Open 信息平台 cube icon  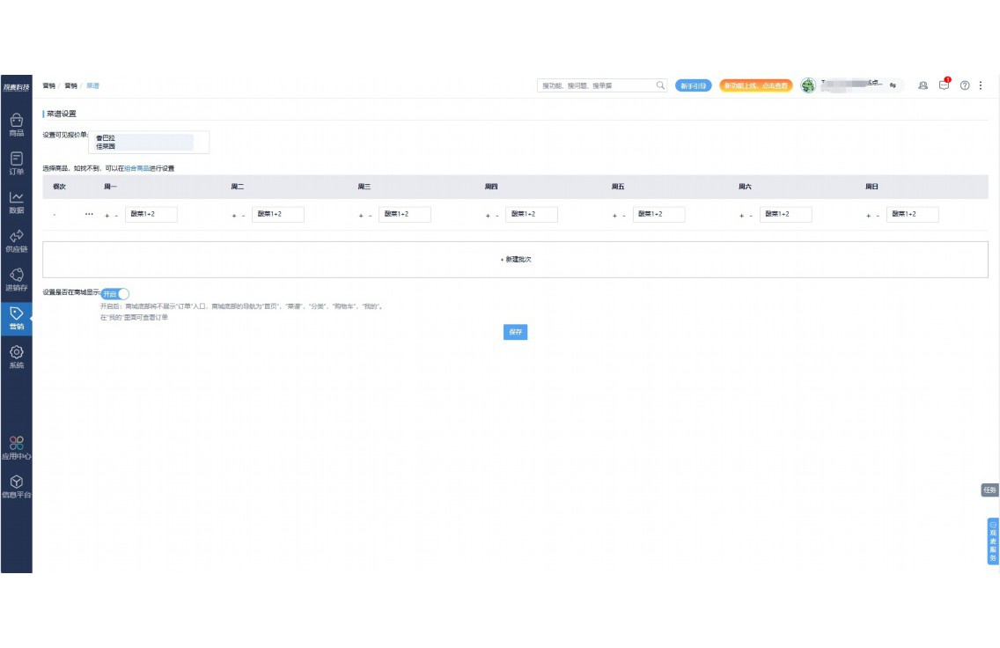(16, 486)
